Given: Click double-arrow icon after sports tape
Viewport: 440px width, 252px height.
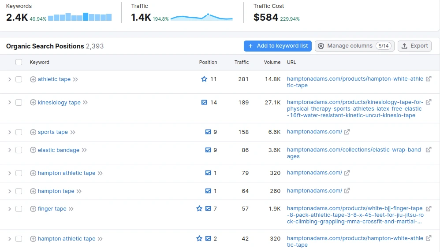Looking at the screenshot, I should 73,132.
